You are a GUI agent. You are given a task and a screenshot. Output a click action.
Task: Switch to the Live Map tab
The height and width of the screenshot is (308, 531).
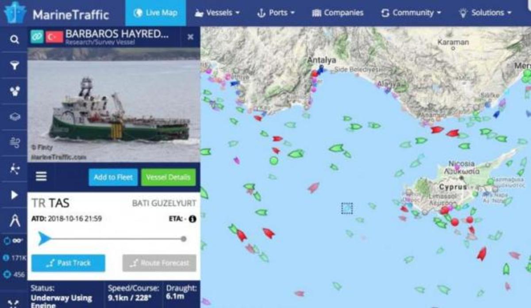pyautogui.click(x=155, y=13)
